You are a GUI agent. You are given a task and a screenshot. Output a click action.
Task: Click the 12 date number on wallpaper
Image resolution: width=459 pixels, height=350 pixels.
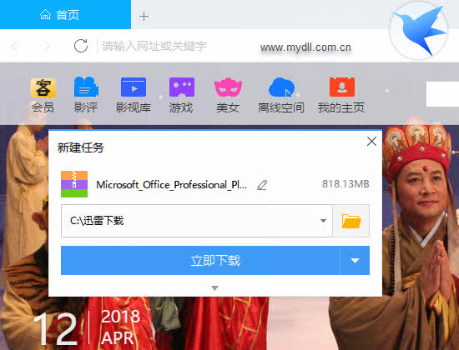pos(56,329)
